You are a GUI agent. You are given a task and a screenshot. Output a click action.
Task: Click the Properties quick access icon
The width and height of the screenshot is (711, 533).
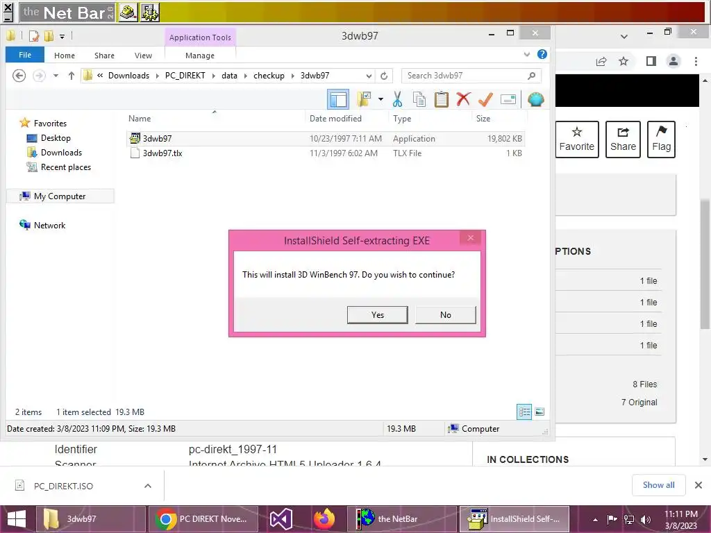pos(34,36)
